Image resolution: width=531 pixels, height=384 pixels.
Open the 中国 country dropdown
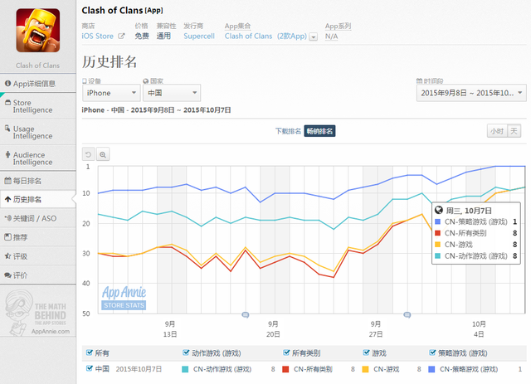pyautogui.click(x=172, y=93)
